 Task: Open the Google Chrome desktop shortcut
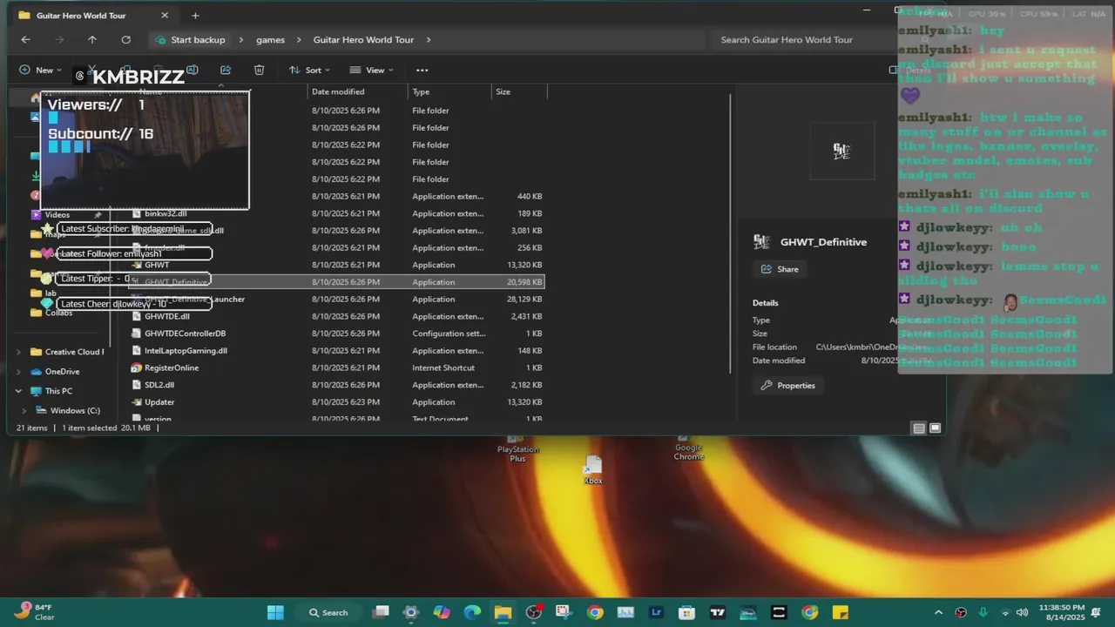[x=688, y=447]
